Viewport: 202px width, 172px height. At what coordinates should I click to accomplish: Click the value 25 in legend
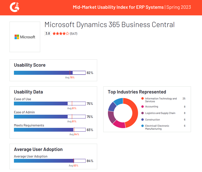184,99
